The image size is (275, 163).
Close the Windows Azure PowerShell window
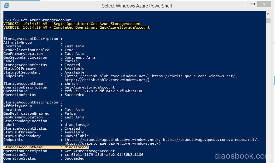(x=264, y=4)
